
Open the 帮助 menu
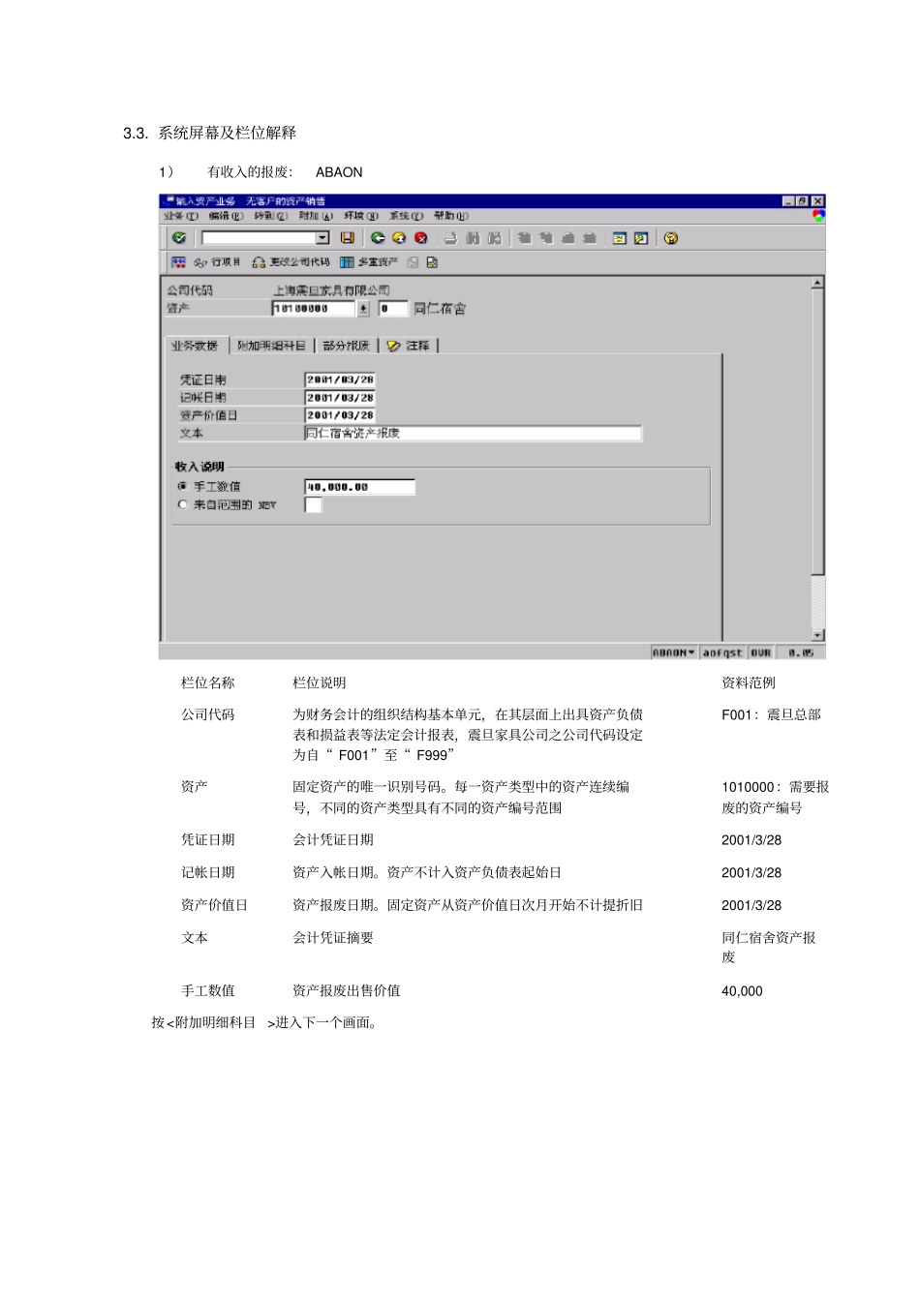451,216
